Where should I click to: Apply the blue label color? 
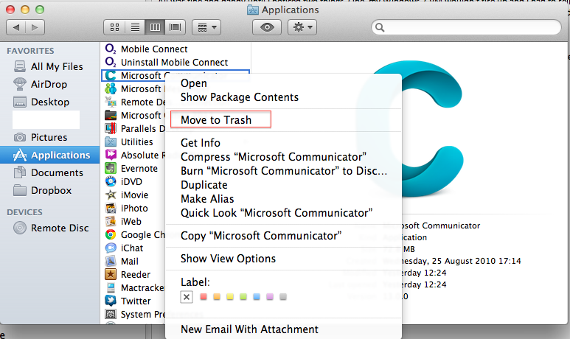coord(257,297)
